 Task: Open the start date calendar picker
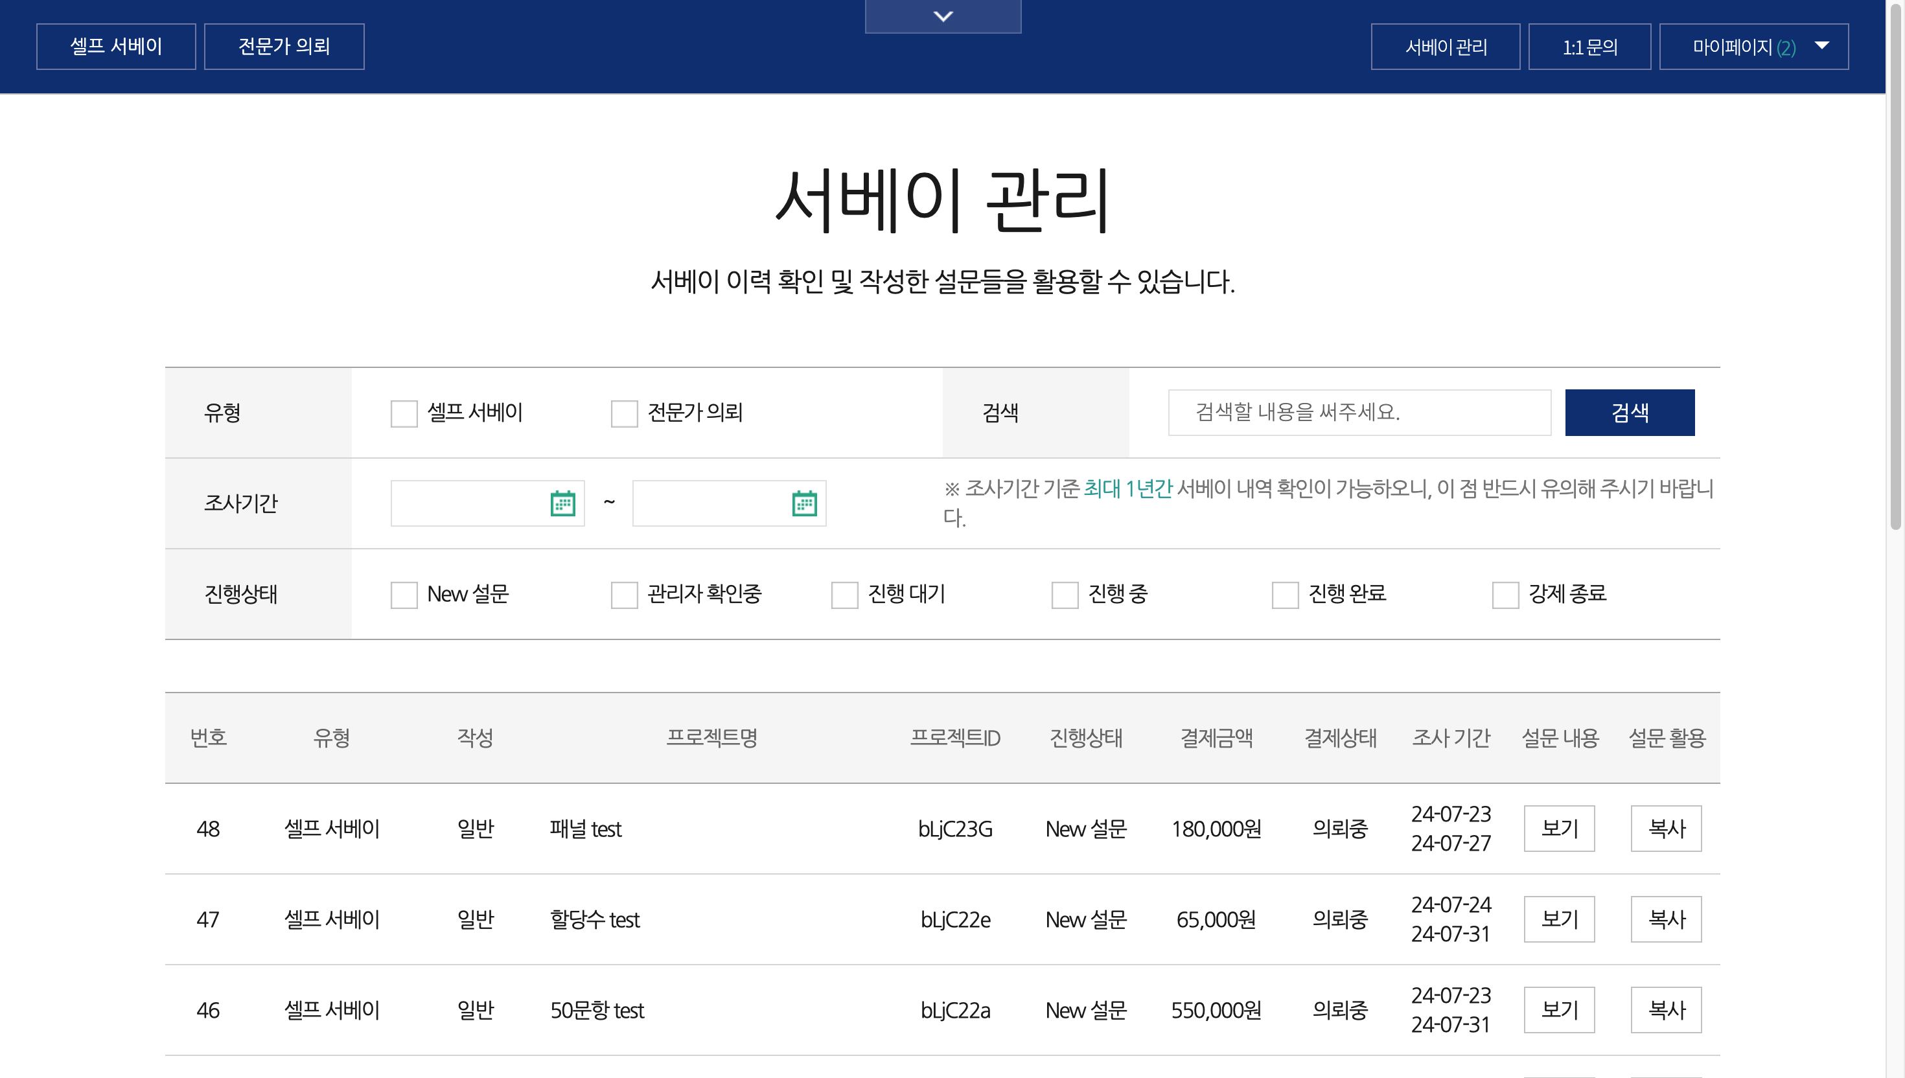(x=562, y=503)
